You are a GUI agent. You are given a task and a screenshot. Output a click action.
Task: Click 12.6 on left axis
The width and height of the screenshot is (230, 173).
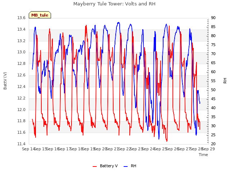pos(22,75)
